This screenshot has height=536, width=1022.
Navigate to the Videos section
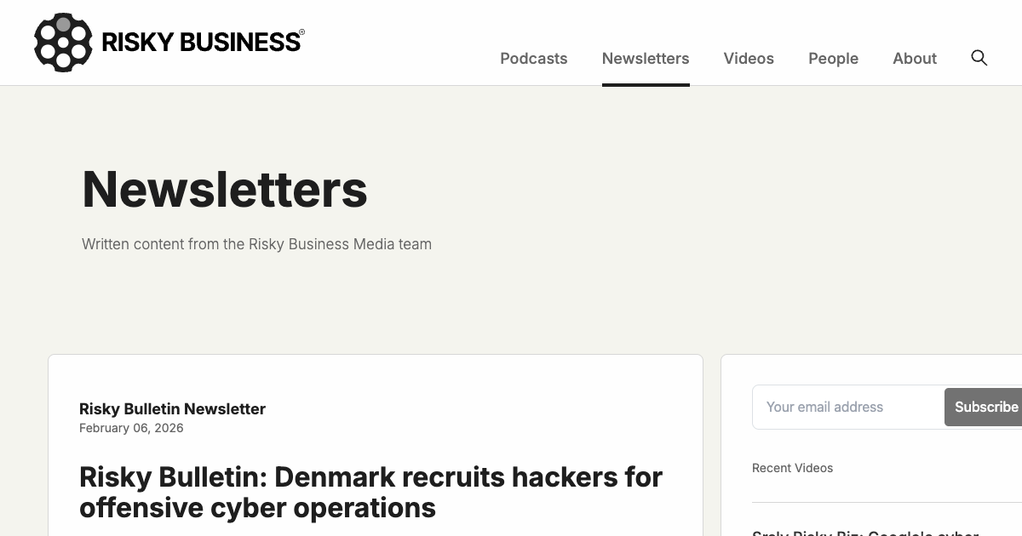tap(749, 58)
